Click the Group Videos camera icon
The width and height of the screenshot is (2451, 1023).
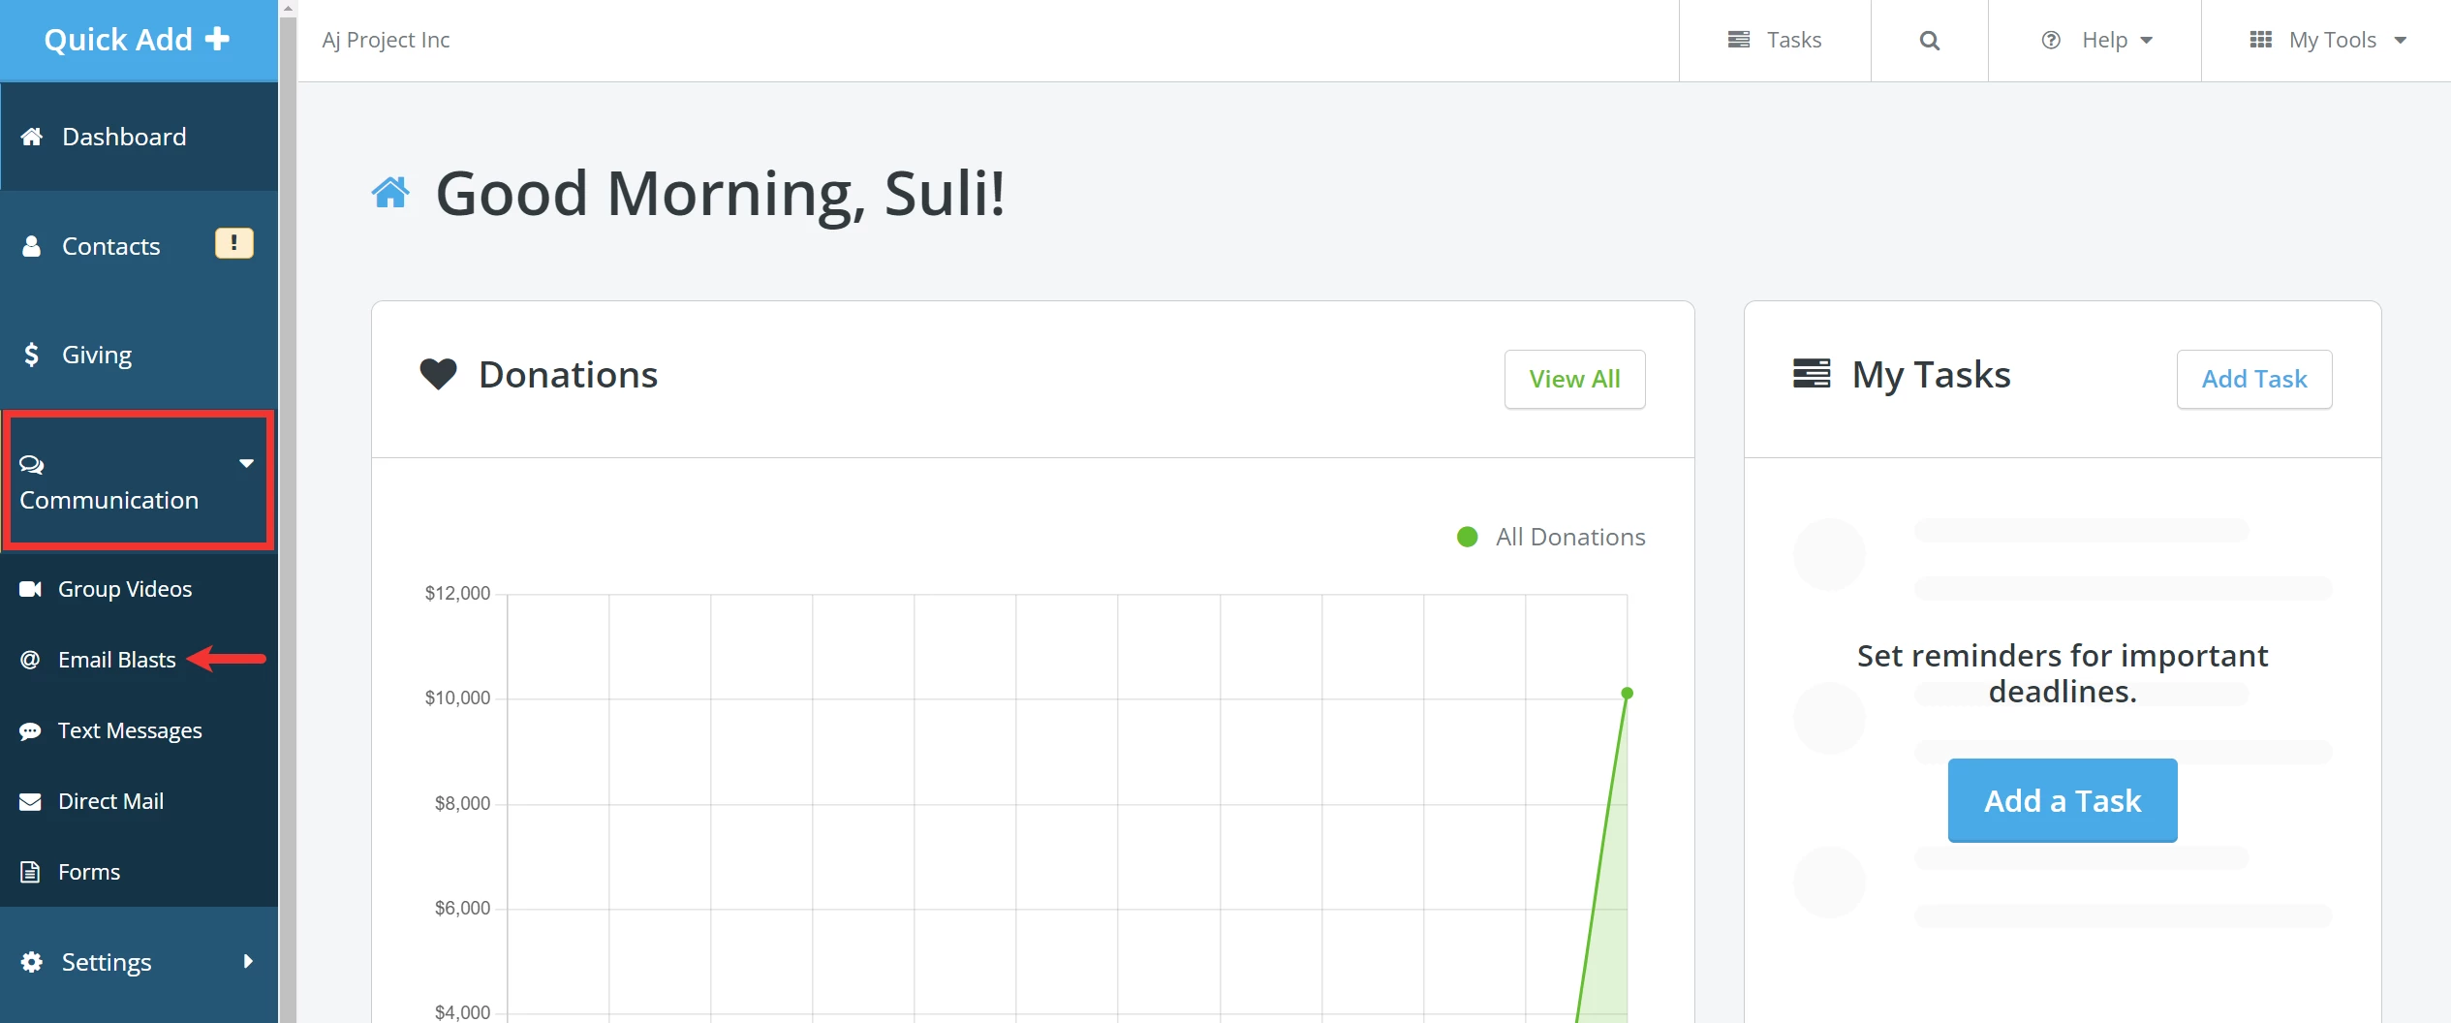(x=30, y=589)
